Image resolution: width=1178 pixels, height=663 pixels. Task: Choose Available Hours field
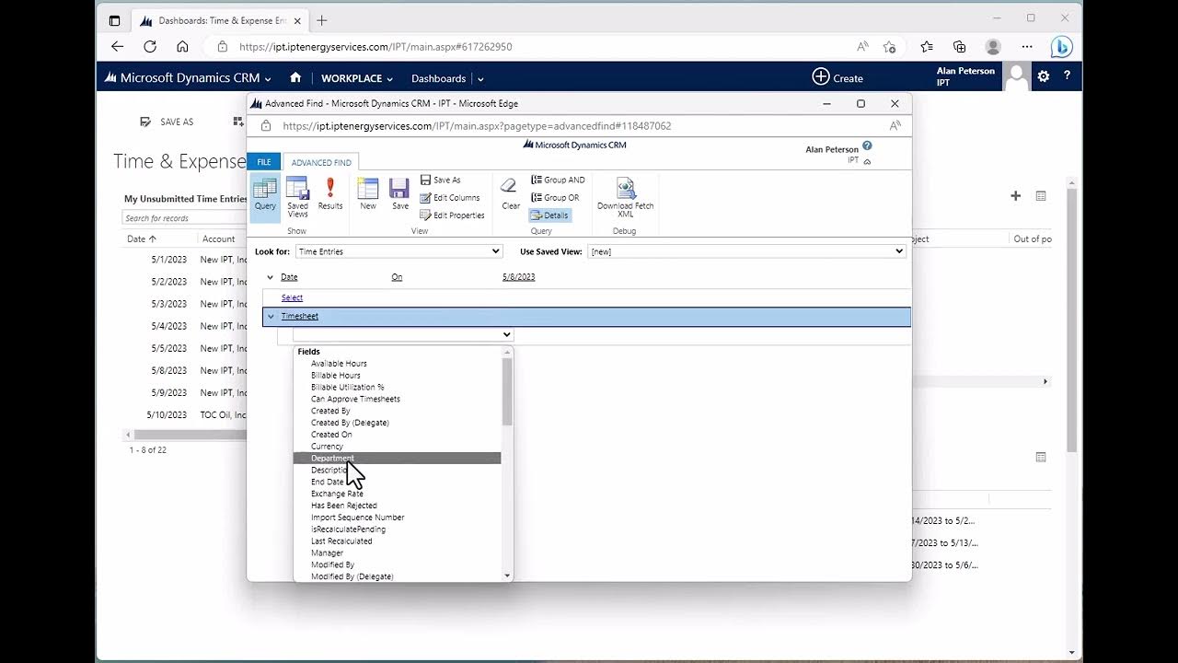339,364
